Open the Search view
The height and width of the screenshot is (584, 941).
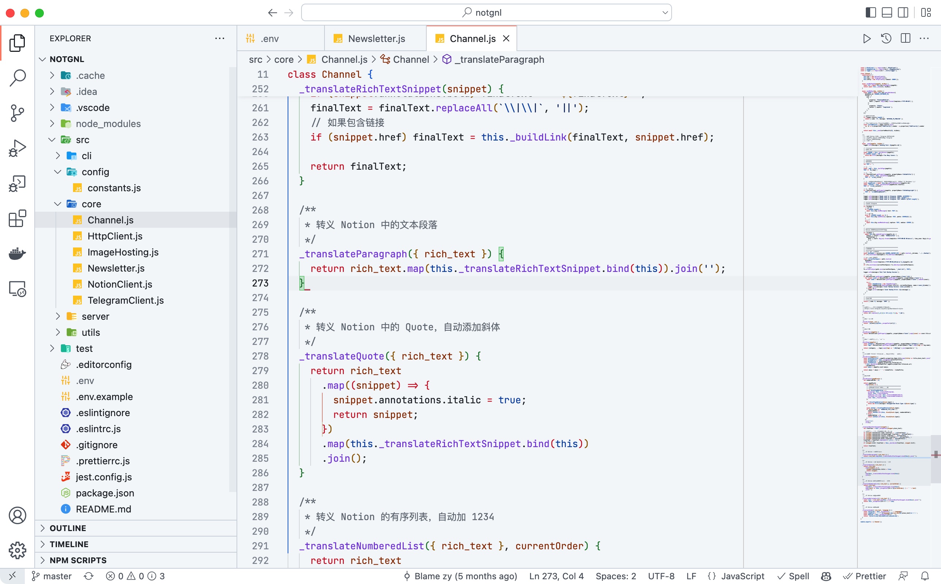(18, 78)
